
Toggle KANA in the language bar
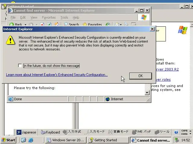184,134
